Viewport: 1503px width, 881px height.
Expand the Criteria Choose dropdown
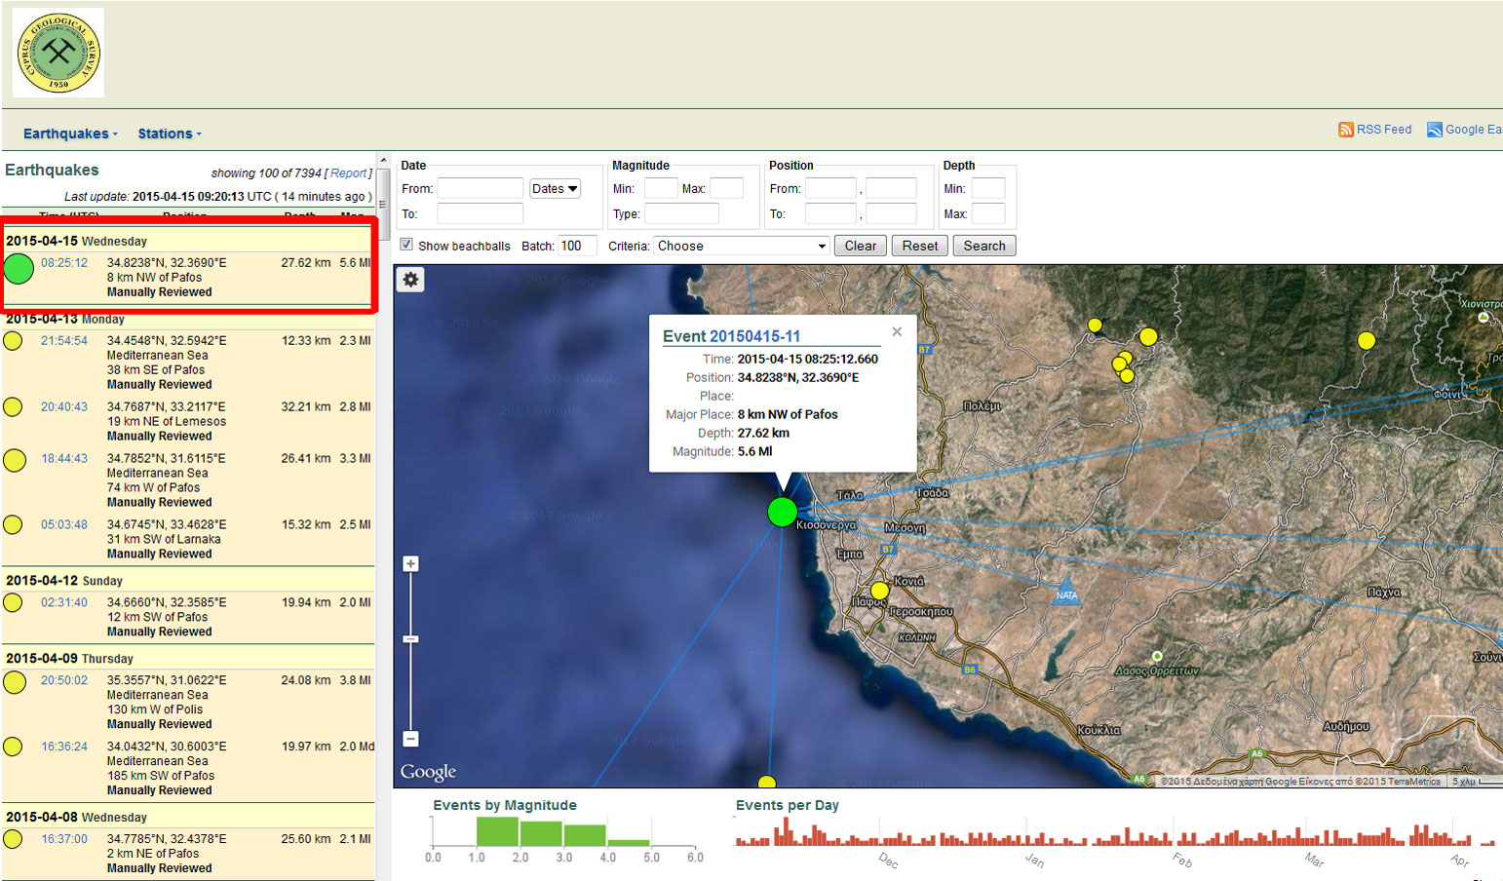tap(741, 247)
